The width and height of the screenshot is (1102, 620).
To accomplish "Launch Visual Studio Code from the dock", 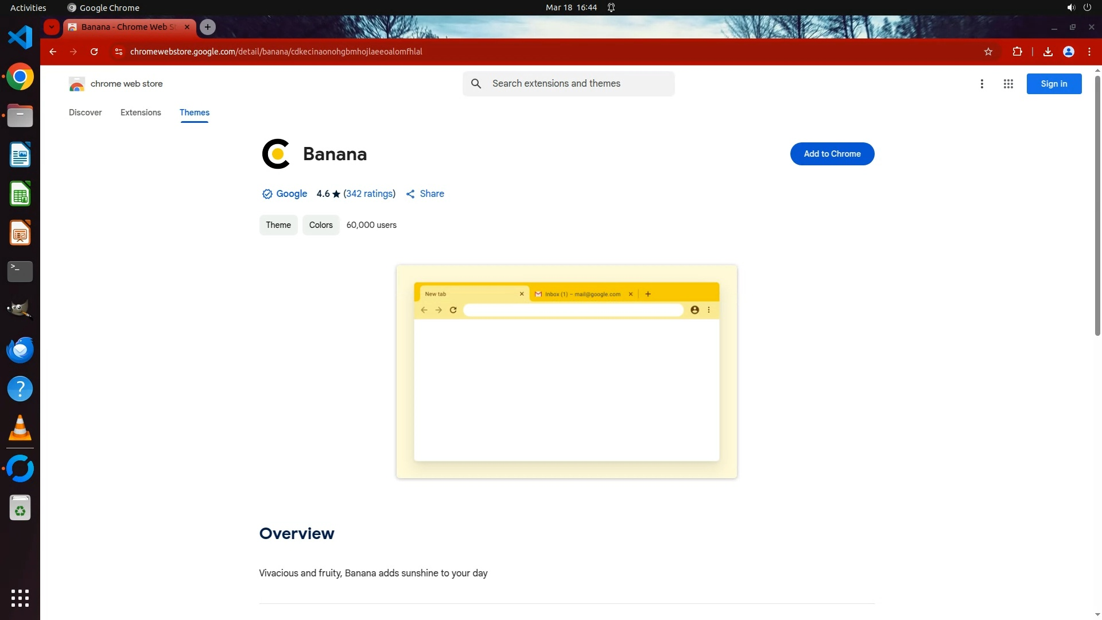I will (x=20, y=38).
